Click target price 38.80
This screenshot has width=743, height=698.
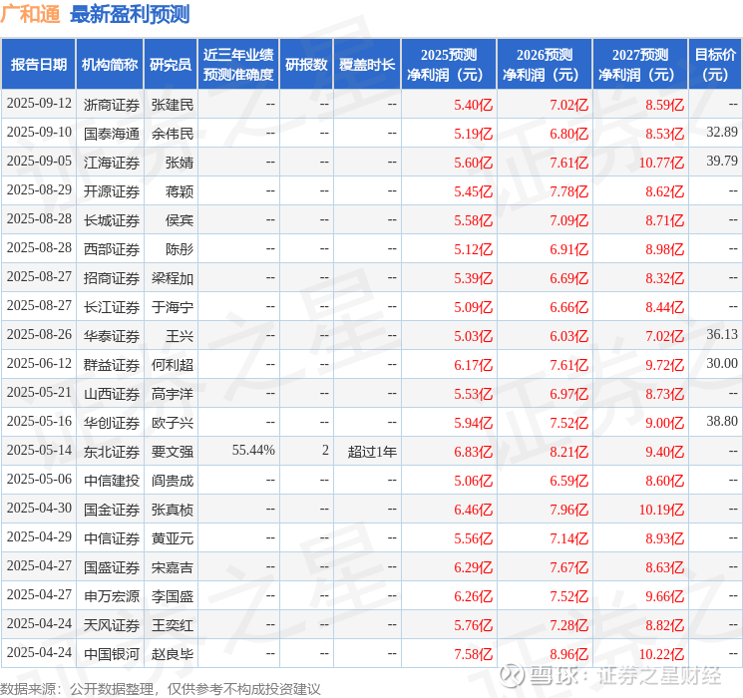coord(722,421)
